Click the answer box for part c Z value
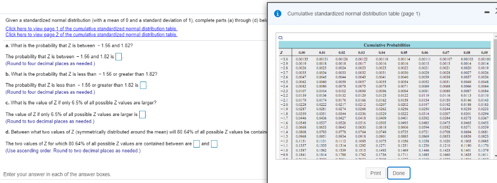Screen dimensions: 497x183 point(142,114)
